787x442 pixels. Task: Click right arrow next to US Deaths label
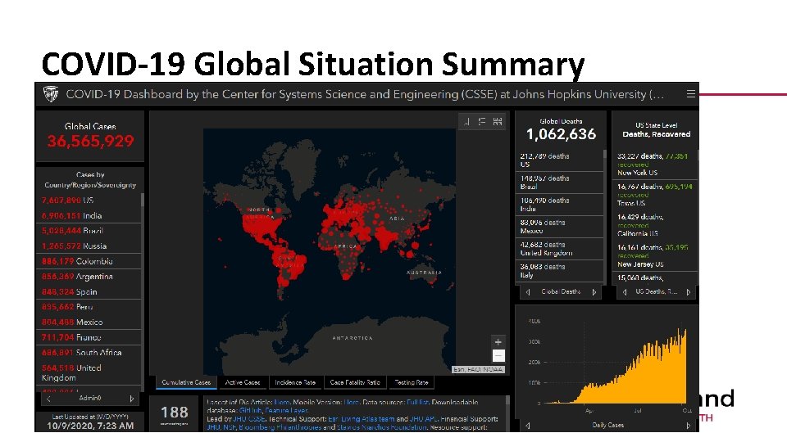click(x=689, y=291)
